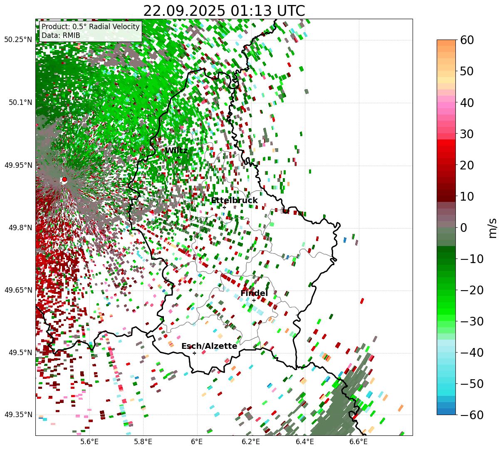Click the 6°E longitude label
The height and width of the screenshot is (450, 502).
[x=197, y=442]
